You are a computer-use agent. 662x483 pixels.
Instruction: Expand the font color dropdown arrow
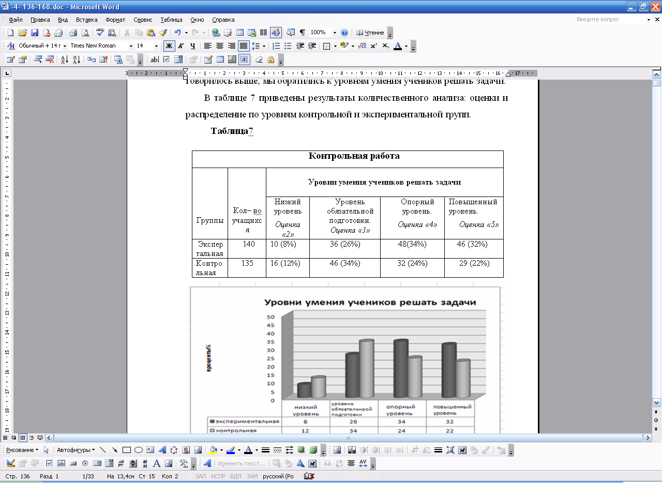(407, 46)
